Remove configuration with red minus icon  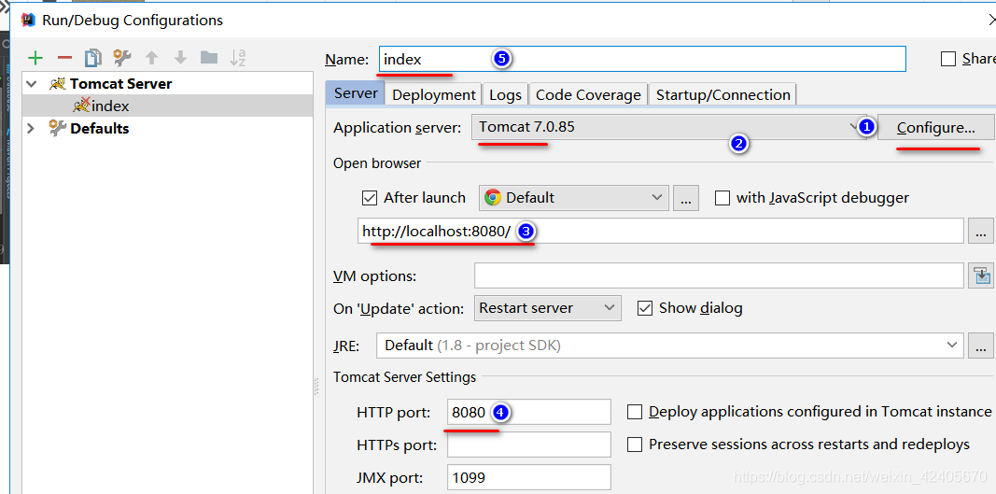64,58
